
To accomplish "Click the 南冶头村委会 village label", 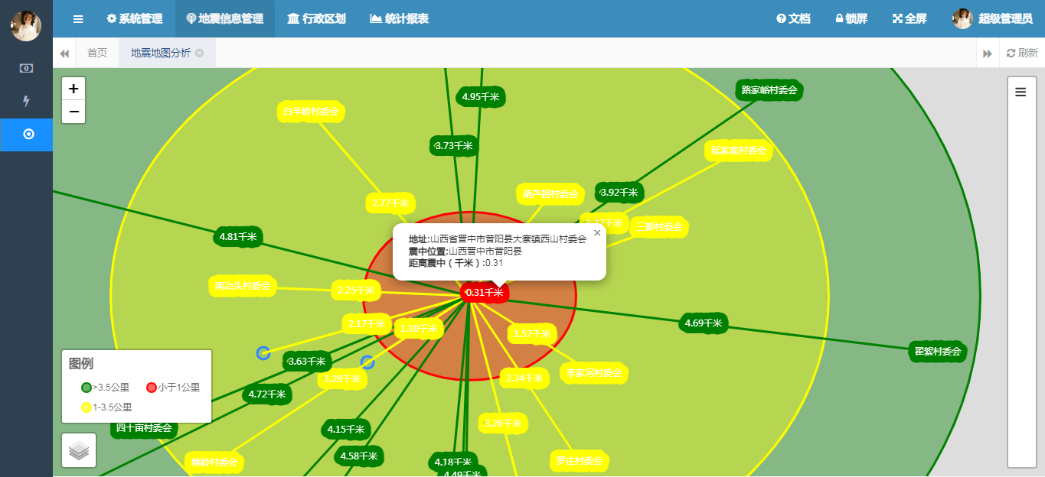I will (243, 286).
